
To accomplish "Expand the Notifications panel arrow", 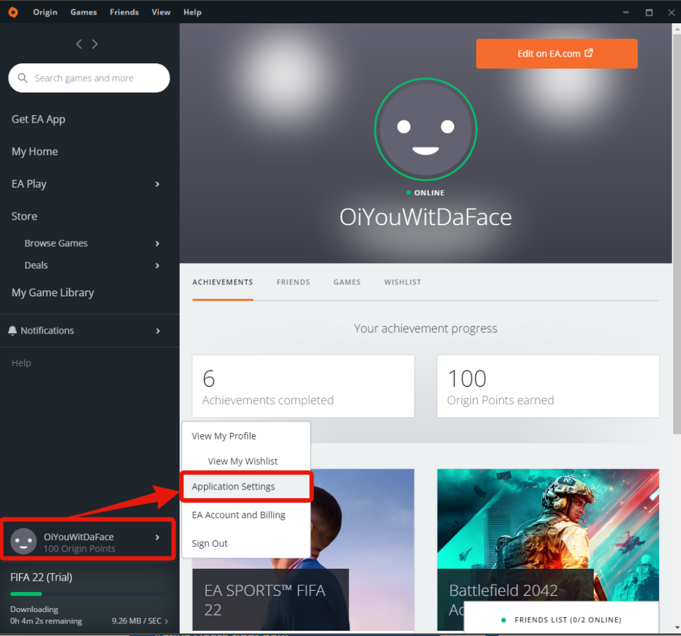I will (158, 331).
